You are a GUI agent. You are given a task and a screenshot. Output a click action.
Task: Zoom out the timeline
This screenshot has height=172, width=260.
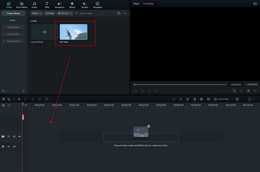click(215, 99)
